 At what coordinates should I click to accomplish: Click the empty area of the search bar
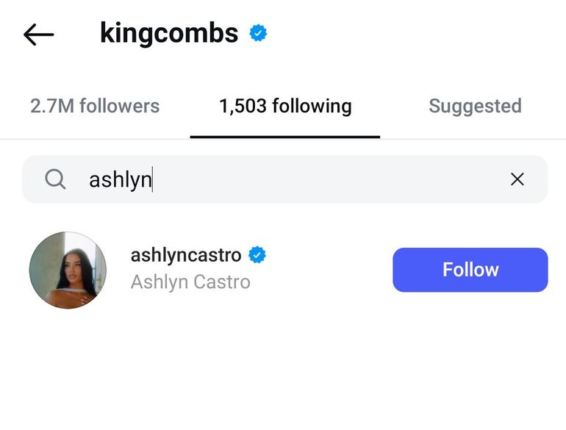(x=331, y=179)
